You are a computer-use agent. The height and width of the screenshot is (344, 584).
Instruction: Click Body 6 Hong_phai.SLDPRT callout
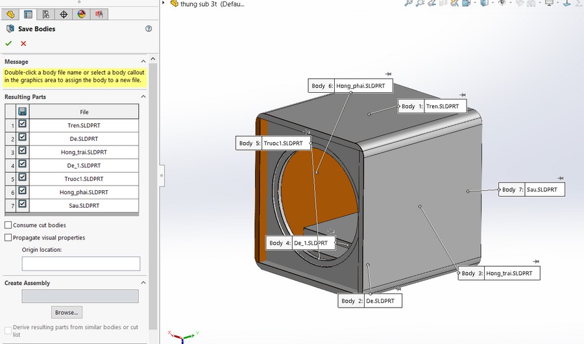pyautogui.click(x=350, y=86)
